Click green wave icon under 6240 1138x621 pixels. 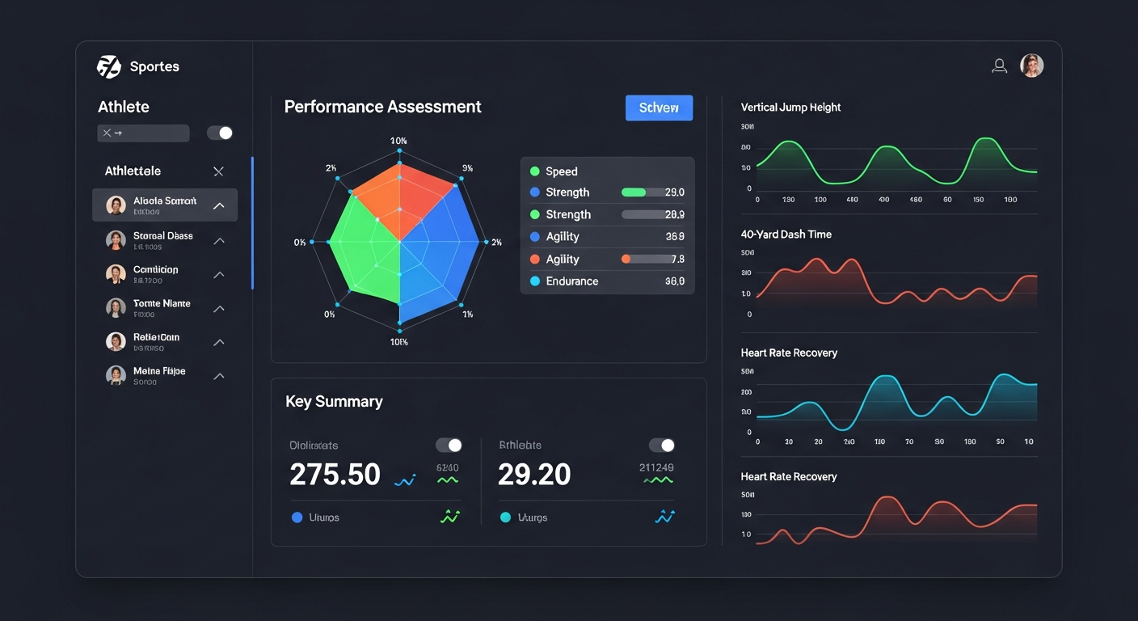[447, 480]
